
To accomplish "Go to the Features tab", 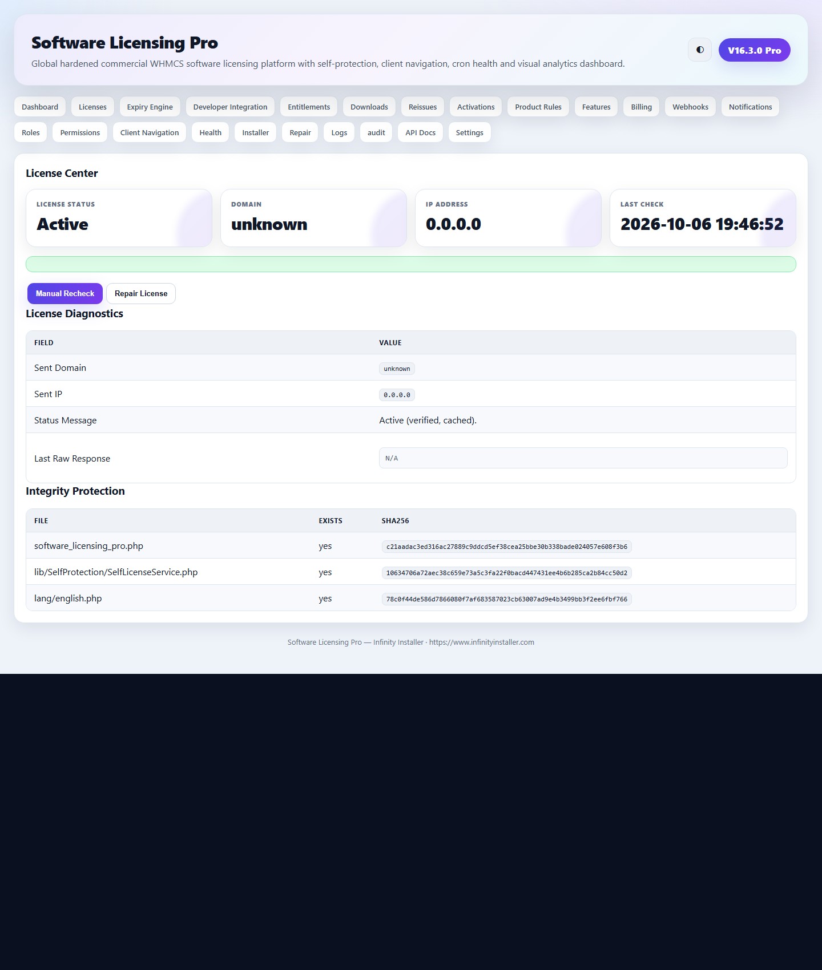I will [597, 107].
